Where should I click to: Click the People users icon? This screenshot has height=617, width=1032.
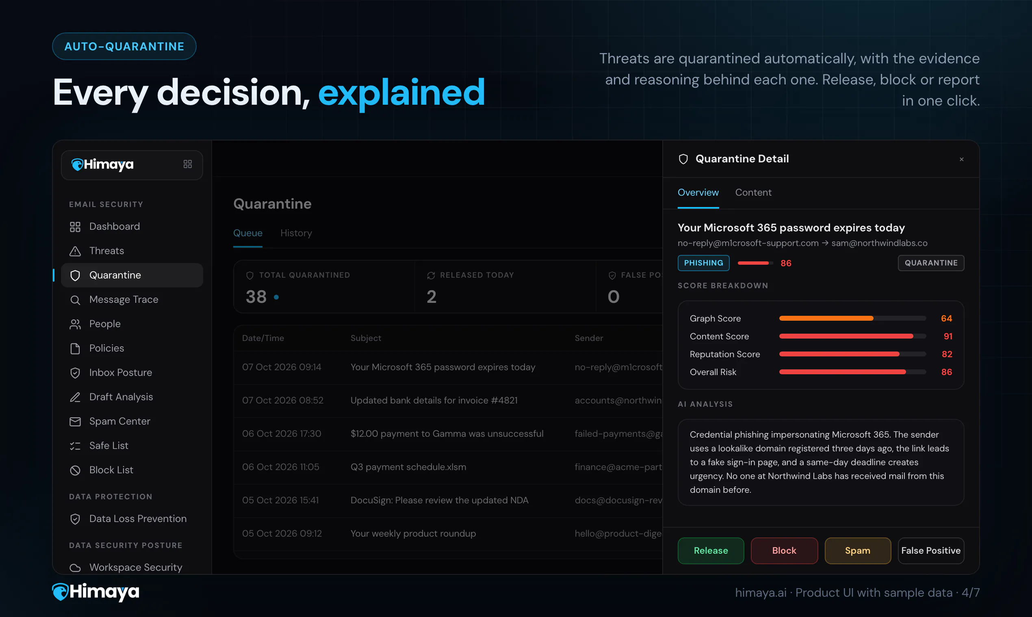point(75,324)
